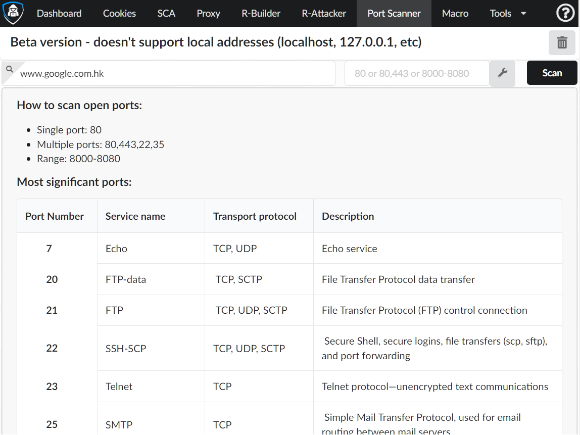580x435 pixels.
Task: Select the SSH-SCP table row
Action: [x=289, y=348]
